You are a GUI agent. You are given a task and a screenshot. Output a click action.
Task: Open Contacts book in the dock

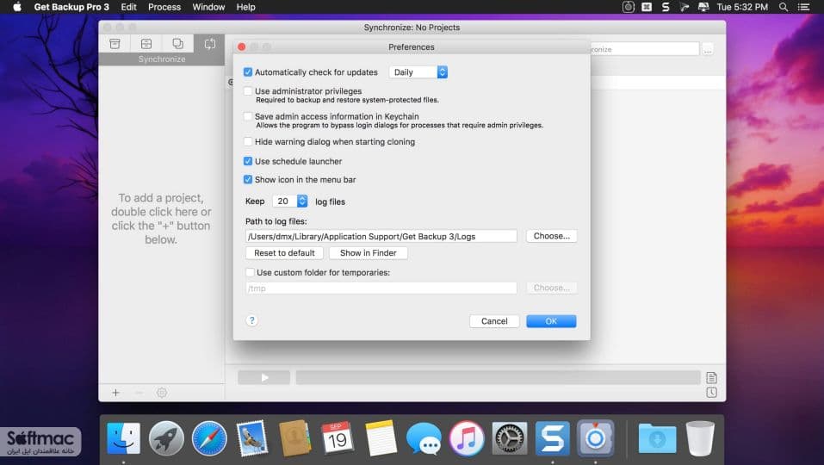click(294, 438)
